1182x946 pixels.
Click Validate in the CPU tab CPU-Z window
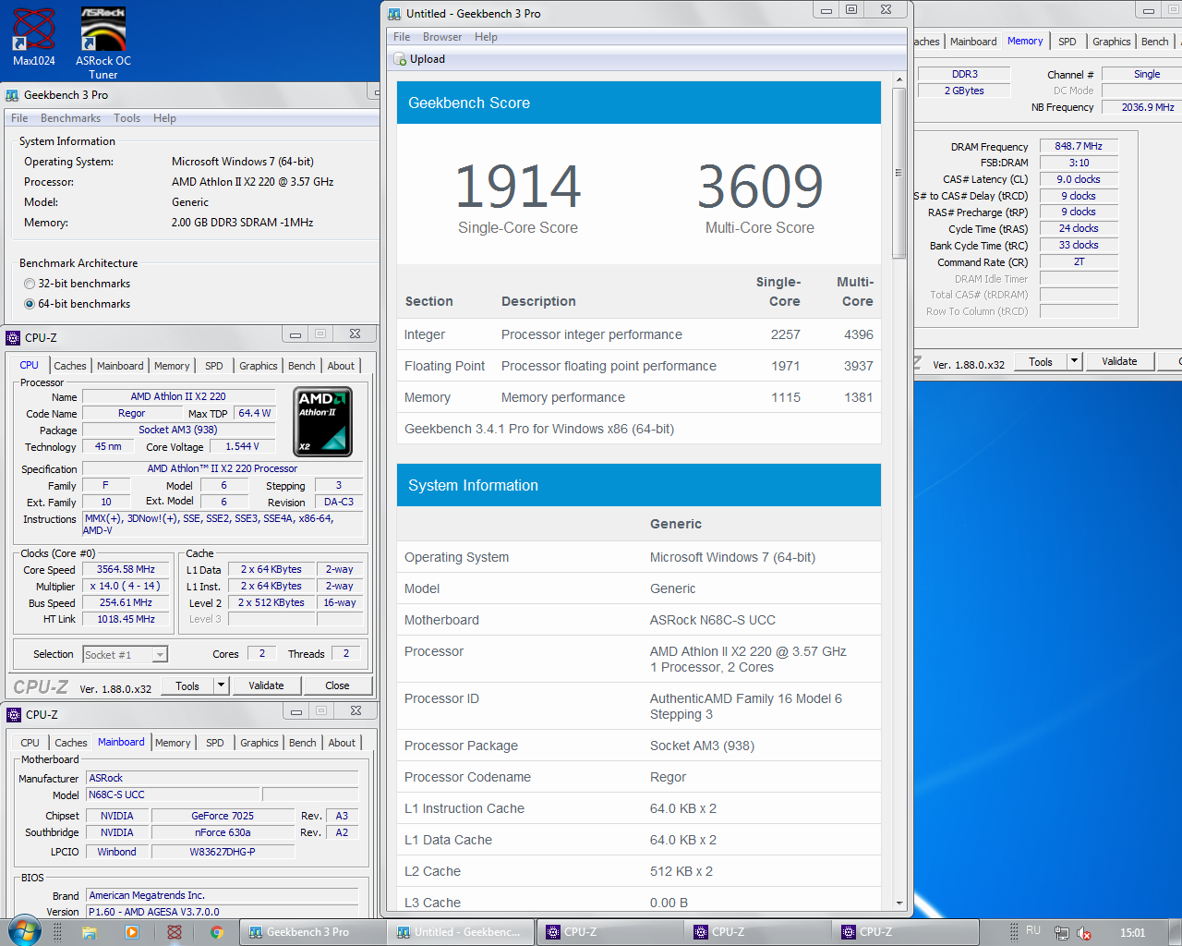266,685
